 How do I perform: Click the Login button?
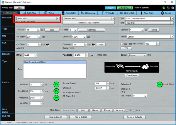(19, 8)
